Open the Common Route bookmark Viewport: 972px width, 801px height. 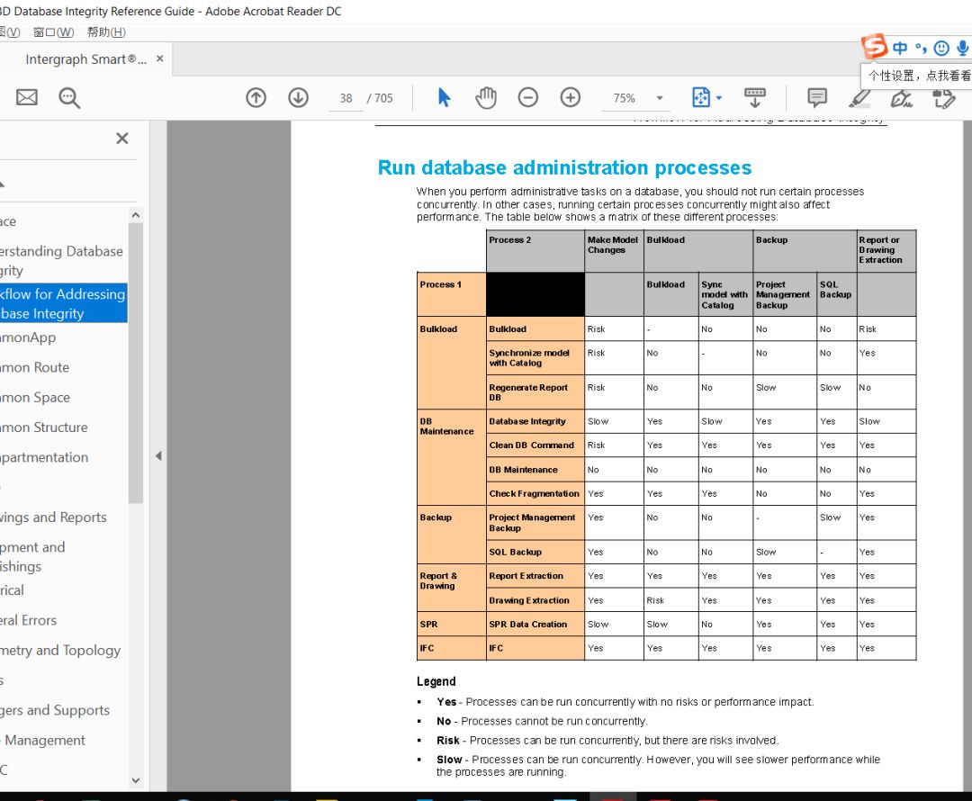coord(35,367)
